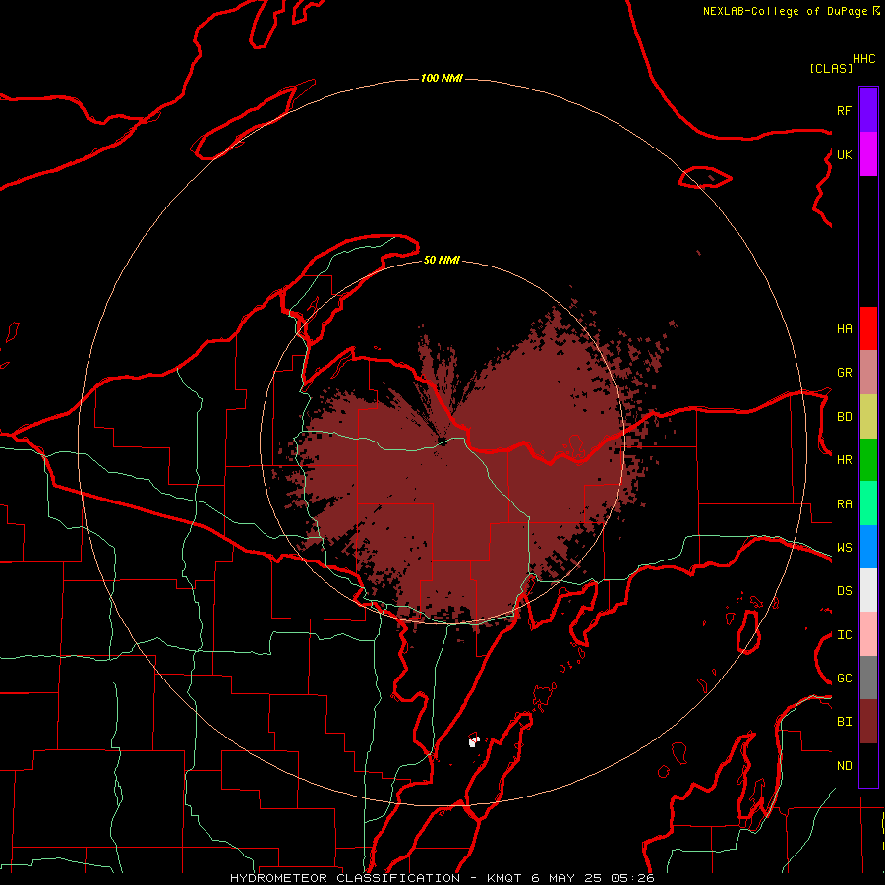Image resolution: width=885 pixels, height=885 pixels.
Task: Click the 50 NMI range ring label
Action: [442, 260]
